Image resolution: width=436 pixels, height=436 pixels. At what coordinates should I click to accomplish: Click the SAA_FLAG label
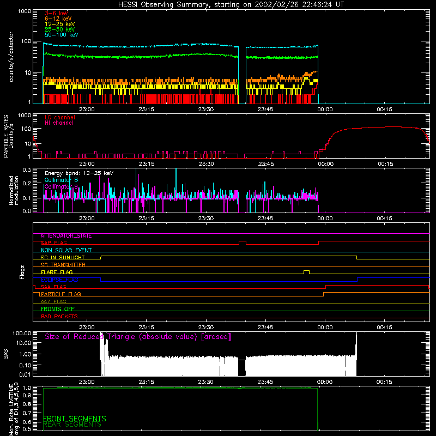pyautogui.click(x=53, y=287)
